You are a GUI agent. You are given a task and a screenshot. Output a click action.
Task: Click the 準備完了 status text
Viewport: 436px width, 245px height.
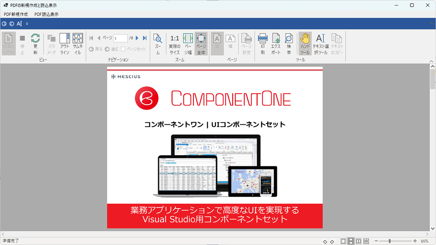click(11, 241)
